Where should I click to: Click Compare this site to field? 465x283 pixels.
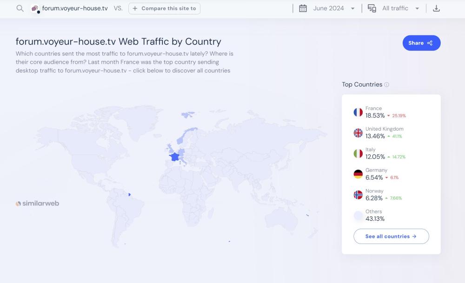tap(164, 8)
